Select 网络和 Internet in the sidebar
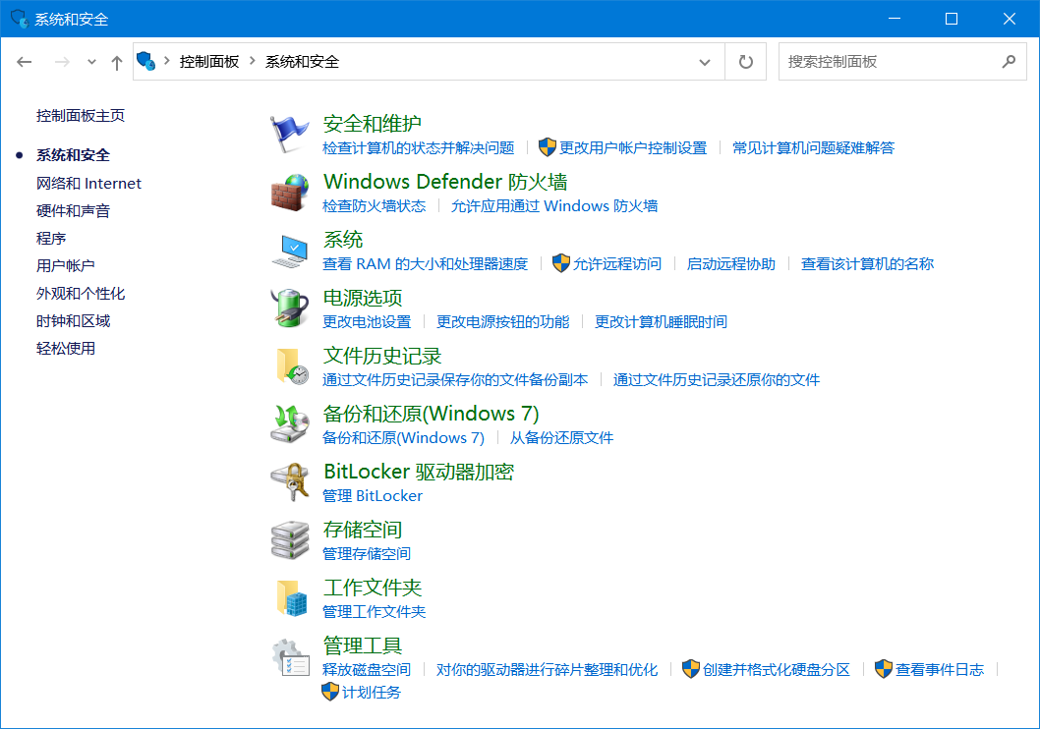 [88, 184]
